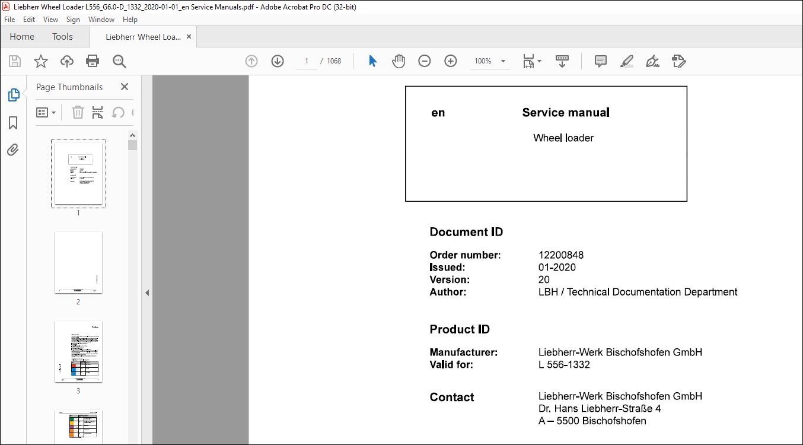Image resolution: width=803 pixels, height=445 pixels.
Task: Go to next page arrow
Action: tap(278, 61)
